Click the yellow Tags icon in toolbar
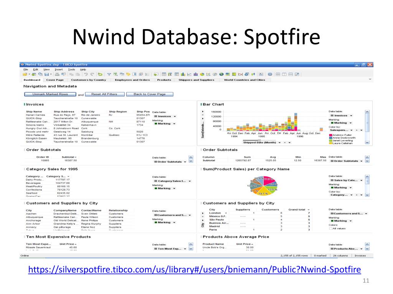 pos(128,74)
